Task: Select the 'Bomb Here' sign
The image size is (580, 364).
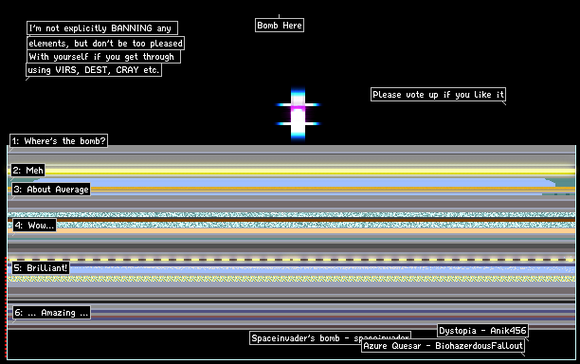Action: pyautogui.click(x=280, y=26)
